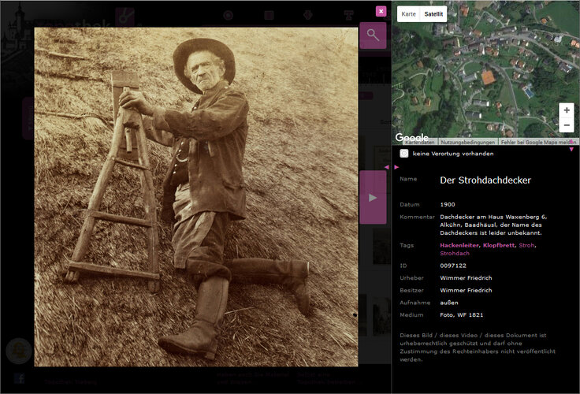Close the photo lightbox overlay
This screenshot has width=580, height=394.
coord(381,11)
